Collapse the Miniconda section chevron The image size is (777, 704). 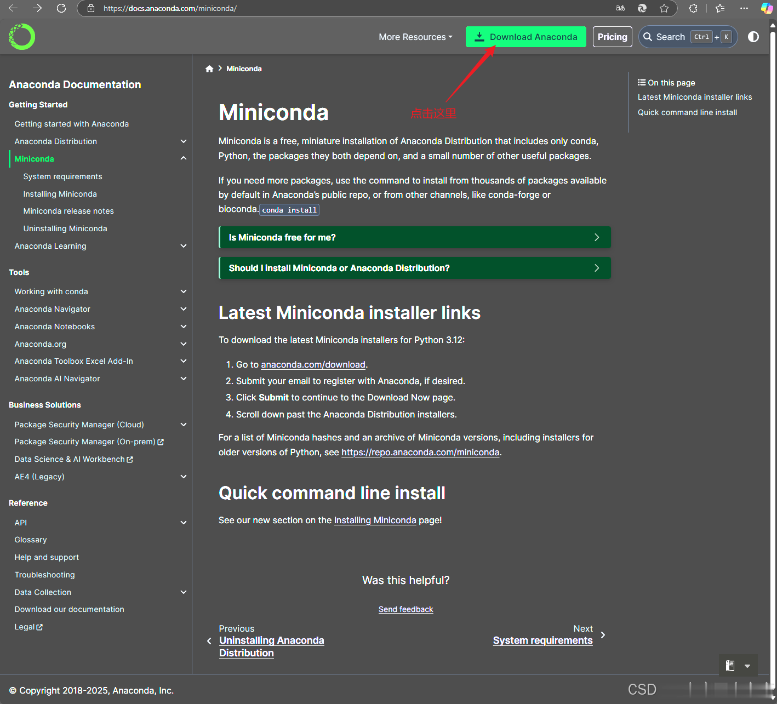[x=184, y=158]
